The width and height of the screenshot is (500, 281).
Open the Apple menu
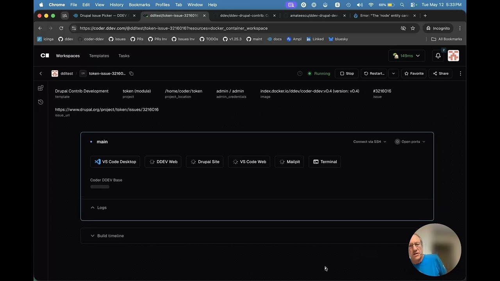click(x=41, y=5)
